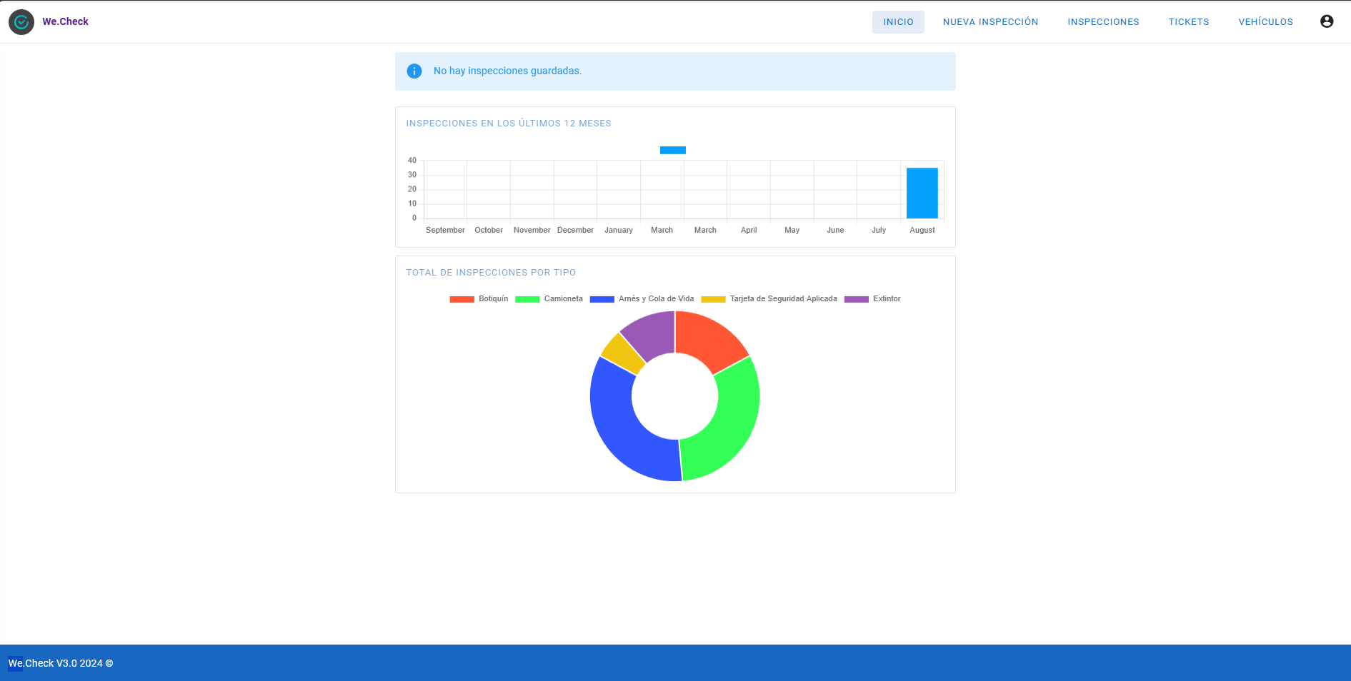Open the NUEVA INSPECCIÓN page
Screen dimensions: 1351x681
(990, 22)
